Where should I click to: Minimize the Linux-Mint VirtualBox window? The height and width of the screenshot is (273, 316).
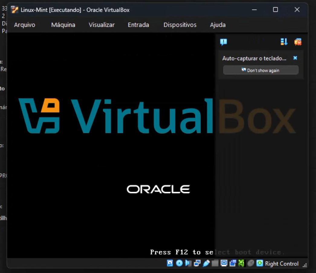[x=254, y=9]
